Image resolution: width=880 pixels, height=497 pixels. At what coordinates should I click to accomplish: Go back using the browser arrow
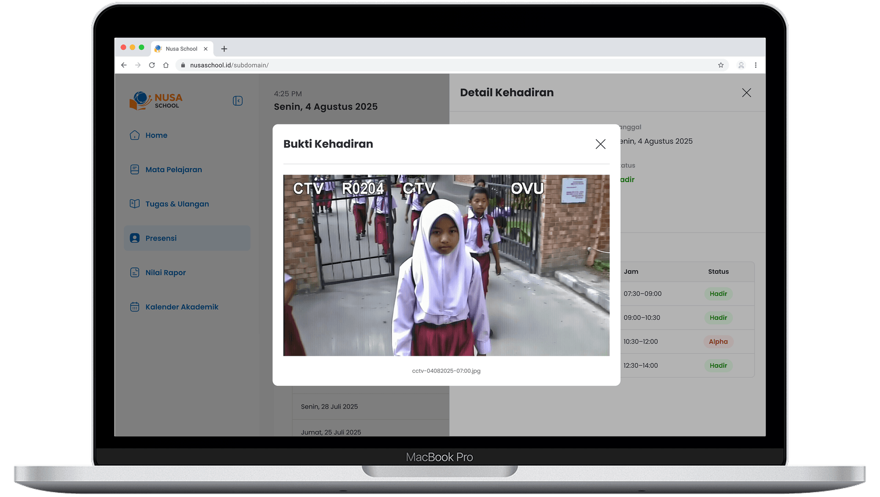point(123,65)
